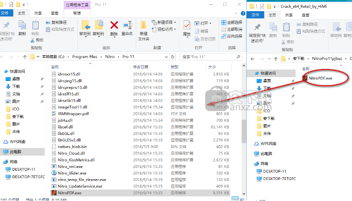Click Program Files in the address breadcrumb

(85, 57)
